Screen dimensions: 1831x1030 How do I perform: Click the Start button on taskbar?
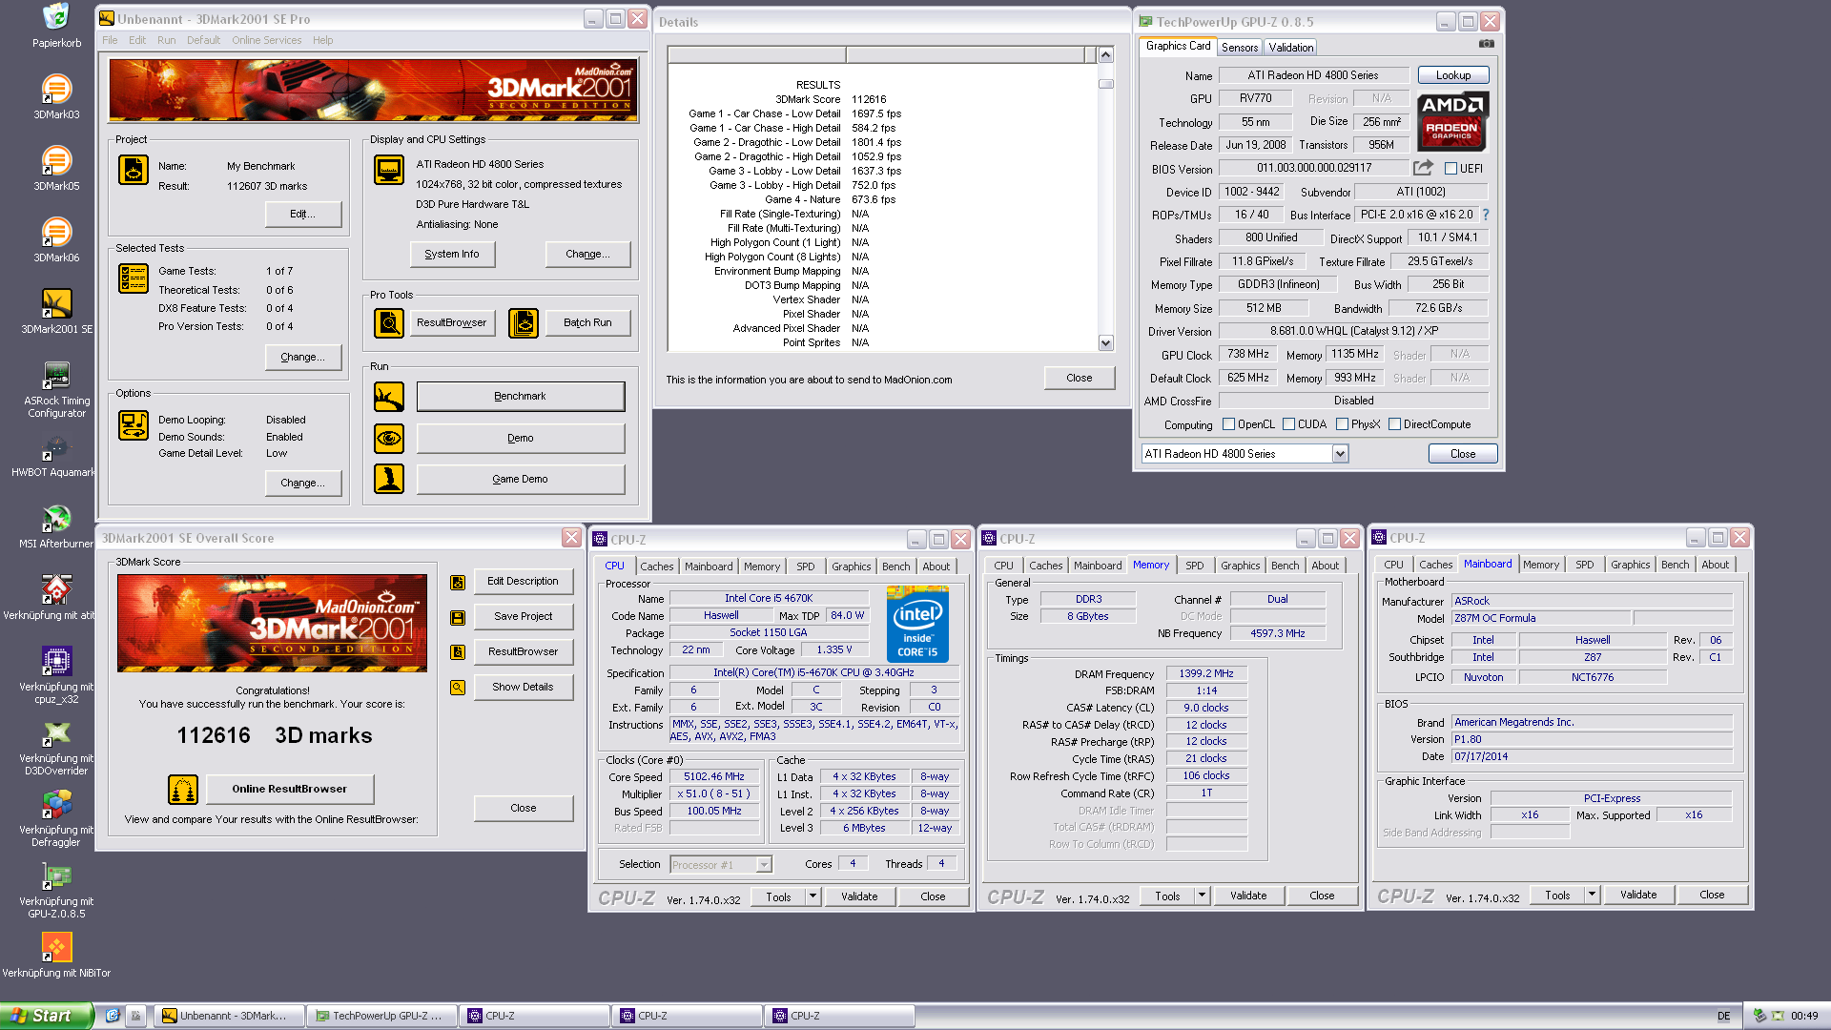[47, 1016]
